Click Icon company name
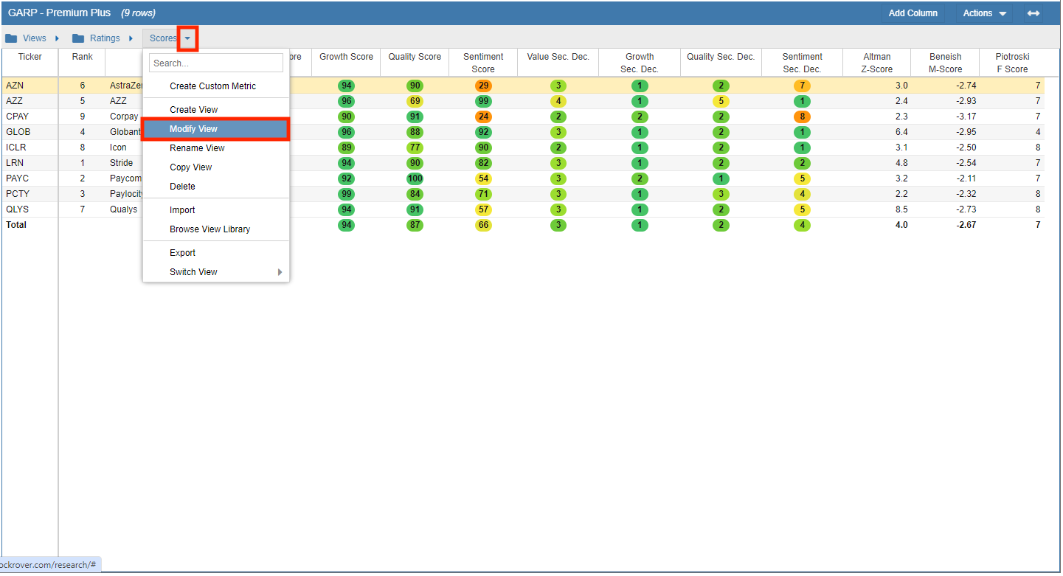Screen dimensions: 1063x576 (x=118, y=148)
